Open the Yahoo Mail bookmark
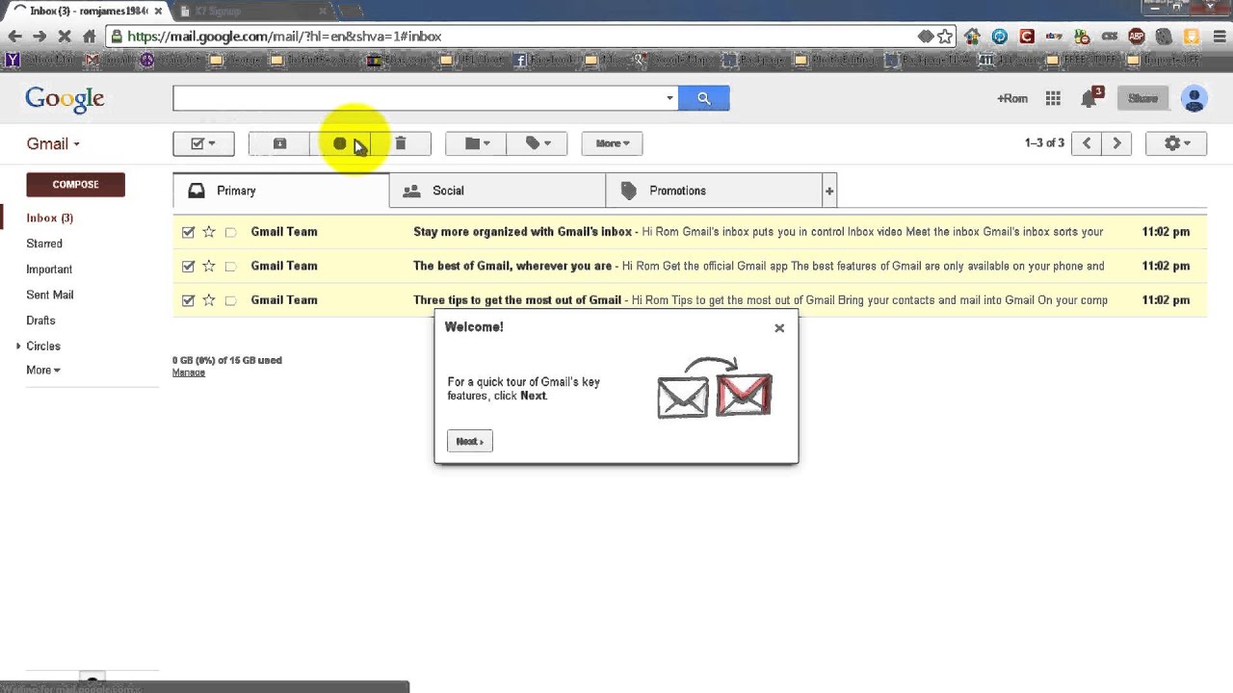 pos(41,60)
